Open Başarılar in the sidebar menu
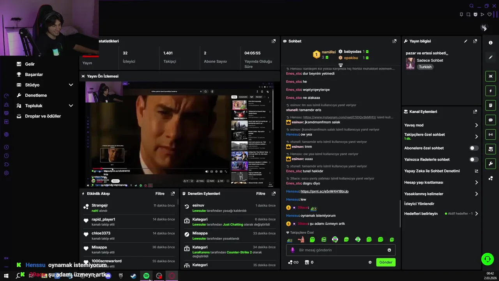This screenshot has height=281, width=499. pos(34,75)
